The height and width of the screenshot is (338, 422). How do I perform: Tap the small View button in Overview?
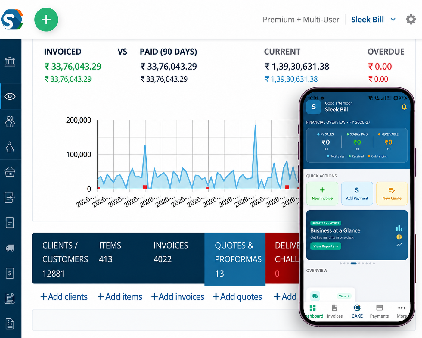(344, 296)
